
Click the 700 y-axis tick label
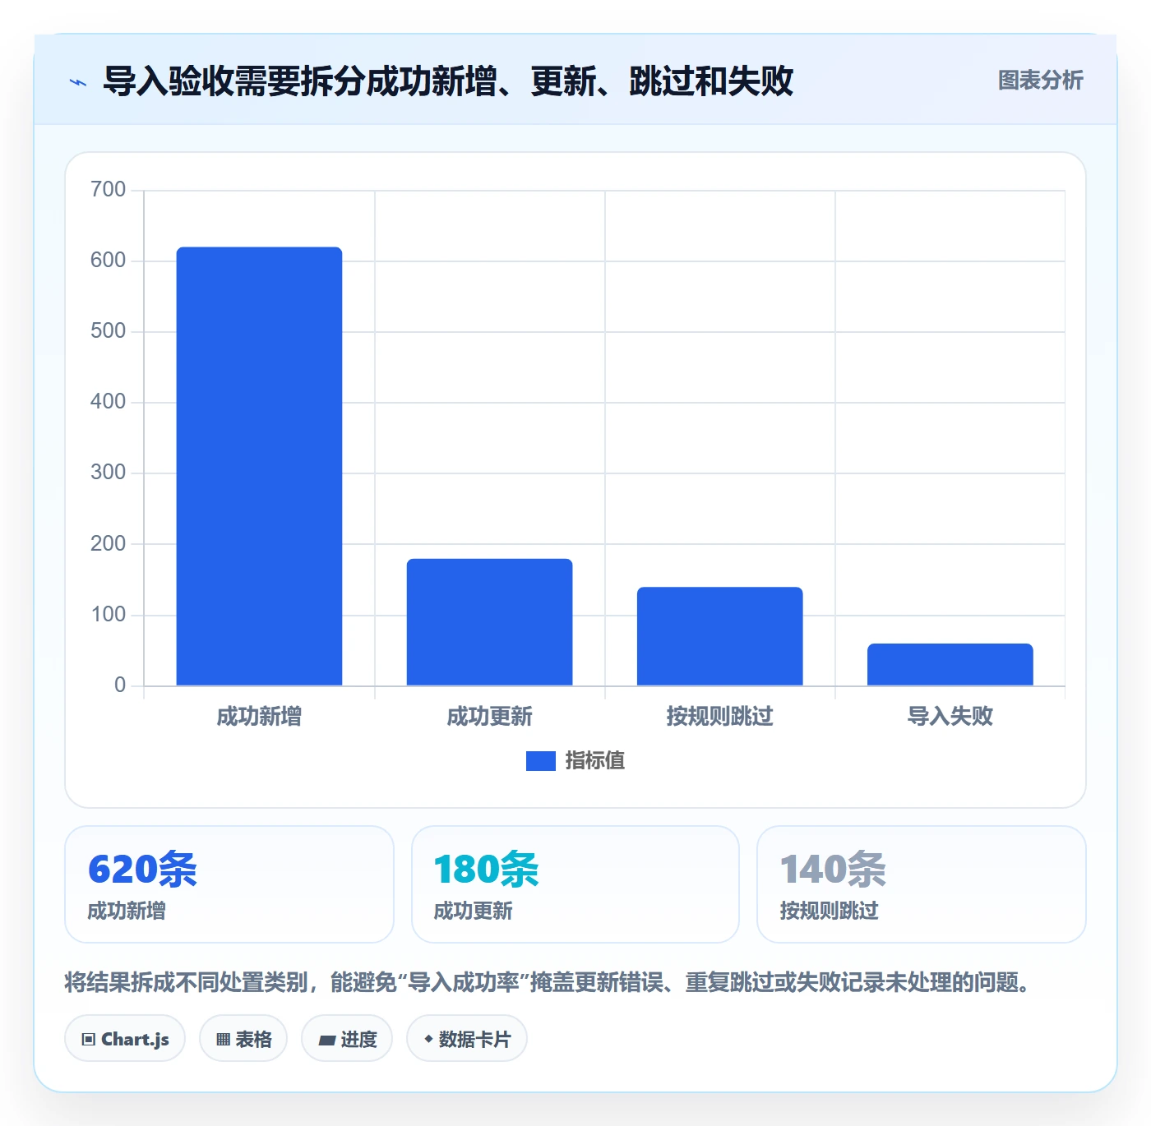tap(108, 190)
